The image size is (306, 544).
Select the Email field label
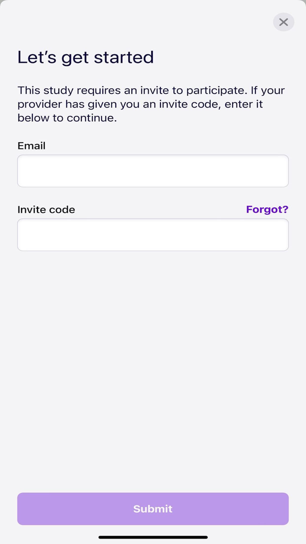[31, 146]
